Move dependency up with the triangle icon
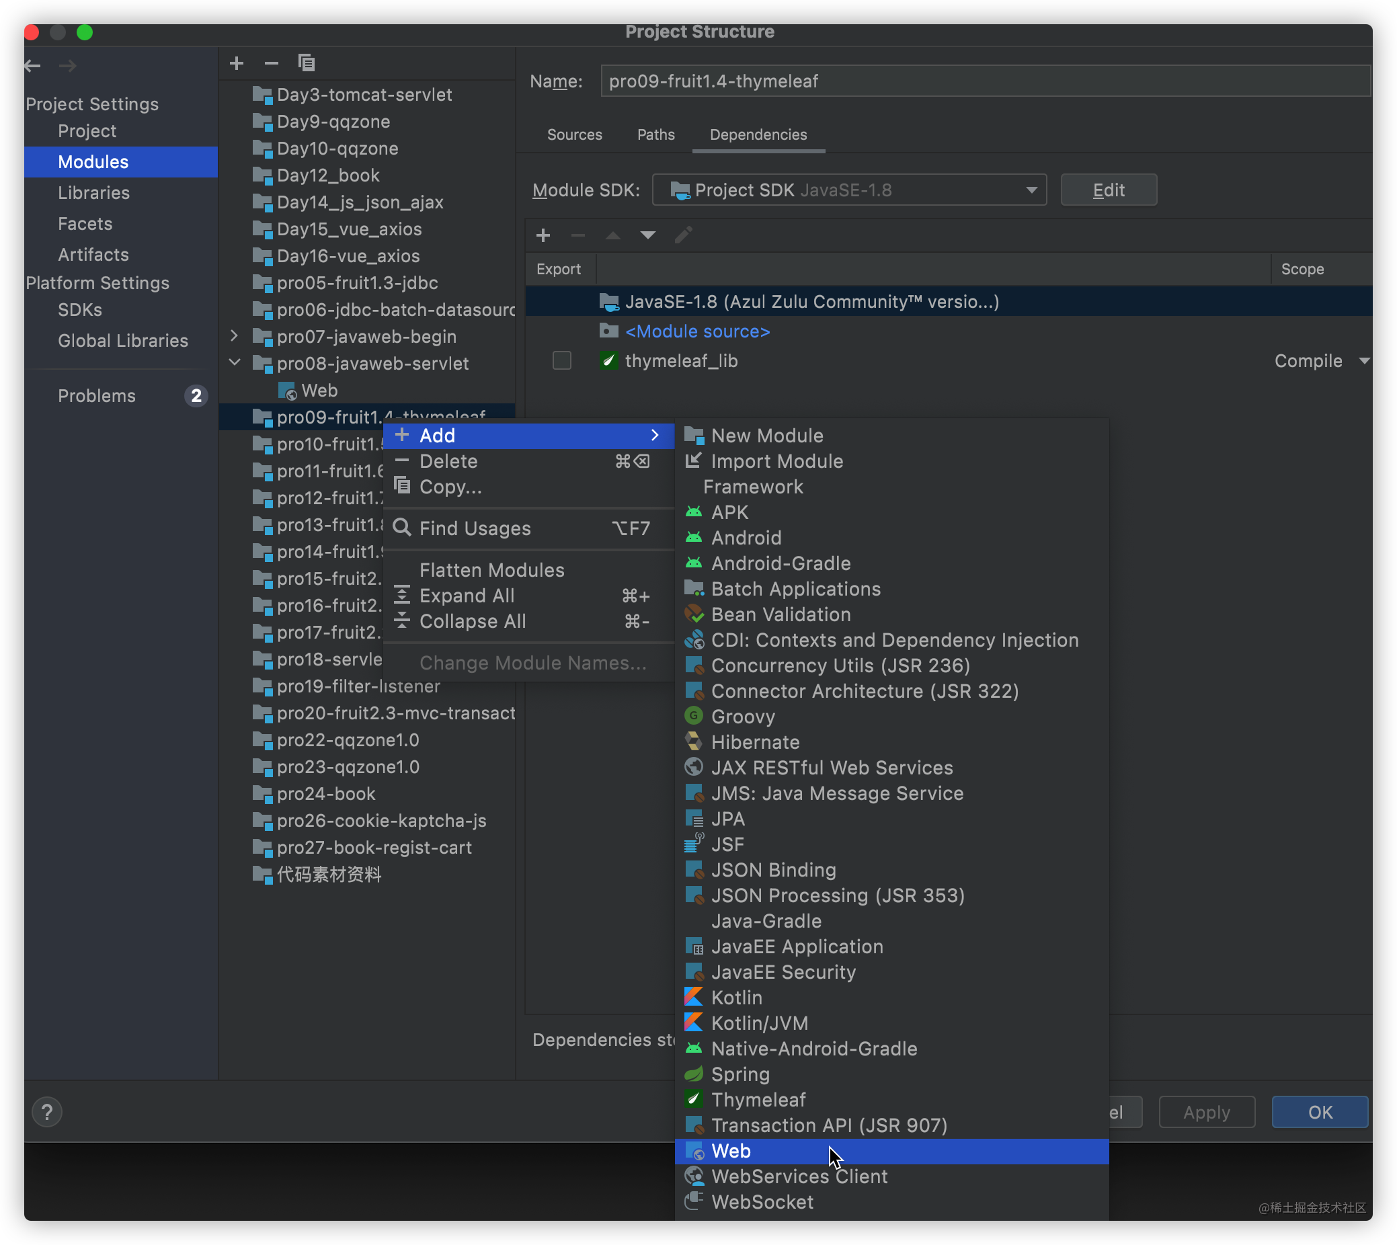 (613, 236)
